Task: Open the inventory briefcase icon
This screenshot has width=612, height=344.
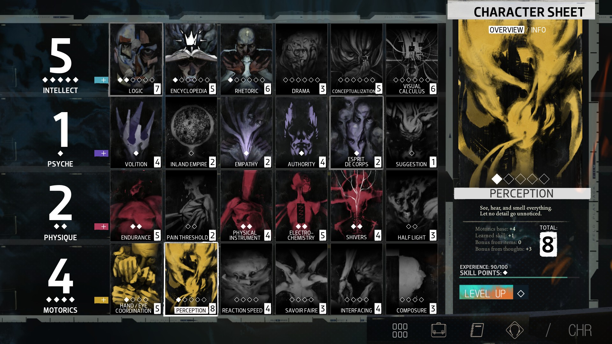Action: [x=439, y=330]
